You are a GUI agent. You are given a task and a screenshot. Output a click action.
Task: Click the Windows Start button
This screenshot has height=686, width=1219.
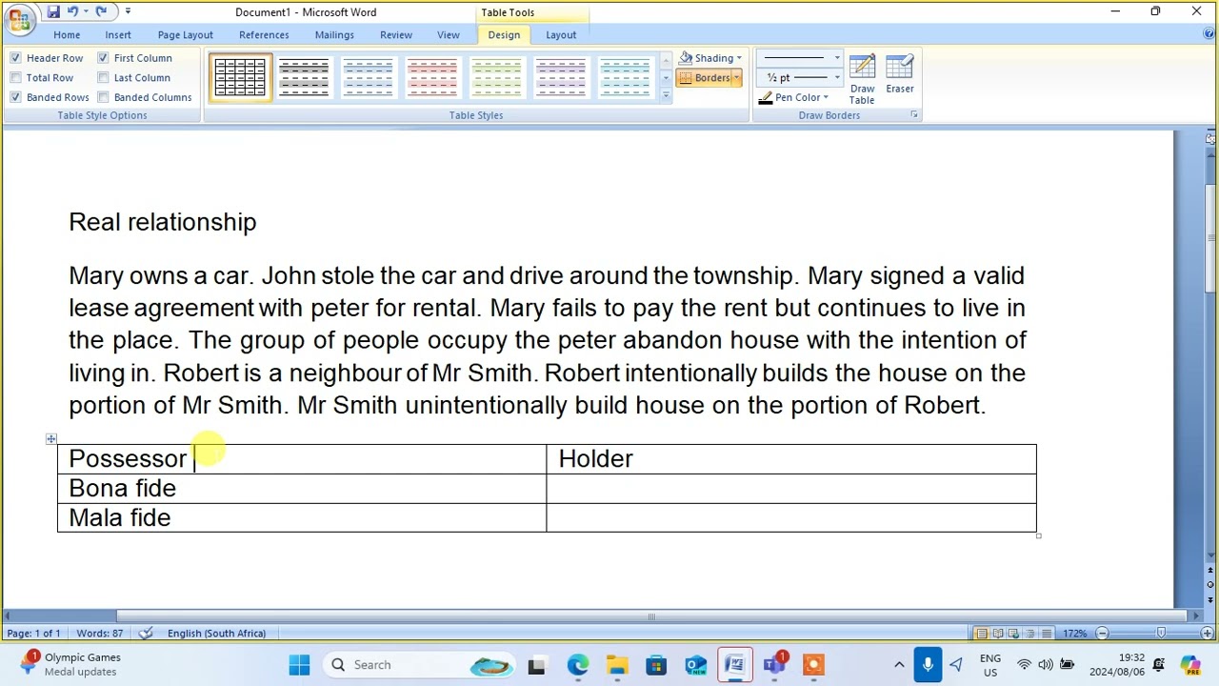(299, 665)
